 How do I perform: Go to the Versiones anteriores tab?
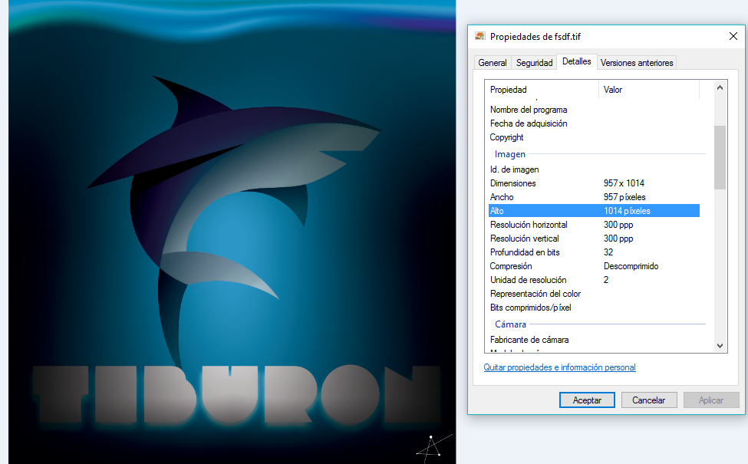(636, 63)
